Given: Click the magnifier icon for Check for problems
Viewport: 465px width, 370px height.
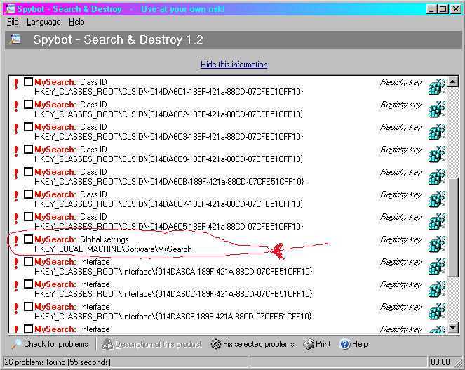Looking at the screenshot, I should [x=15, y=344].
